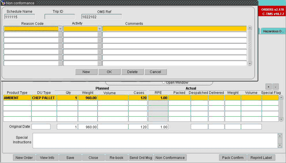
Task: Cancel the Non conformance dialog
Action: click(155, 72)
